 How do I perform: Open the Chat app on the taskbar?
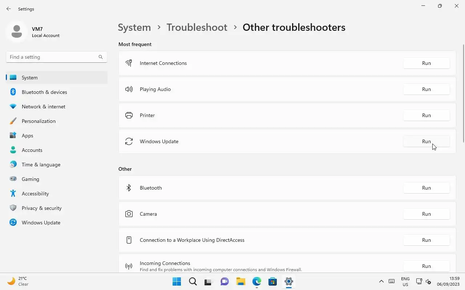coord(225,281)
